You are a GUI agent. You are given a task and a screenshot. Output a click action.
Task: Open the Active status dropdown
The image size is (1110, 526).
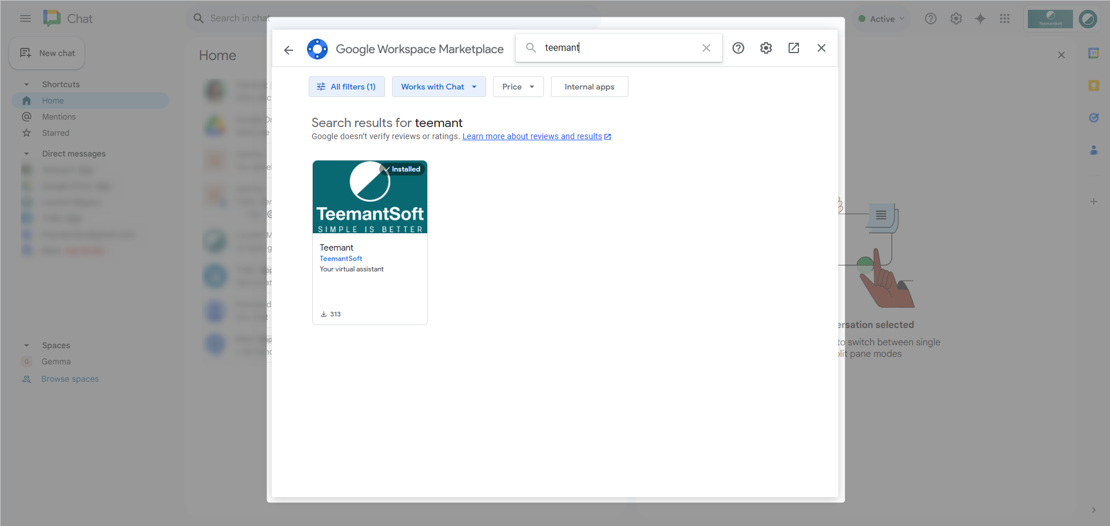pyautogui.click(x=881, y=19)
